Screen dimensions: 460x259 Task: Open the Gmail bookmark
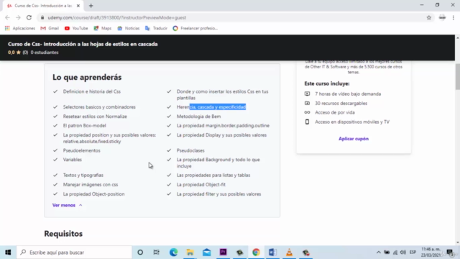[x=50, y=28]
